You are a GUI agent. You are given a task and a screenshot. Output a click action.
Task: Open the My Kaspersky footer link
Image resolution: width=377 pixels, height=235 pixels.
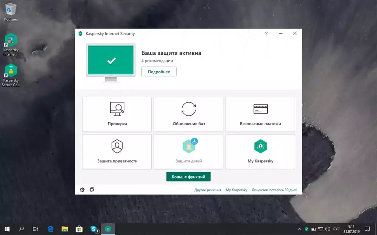coord(237,190)
